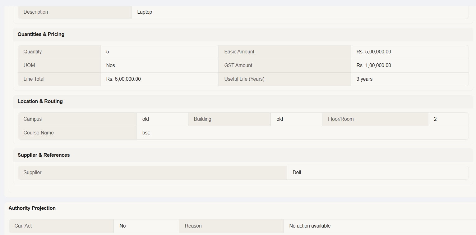Click the Can Act value No
Image resolution: width=476 pixels, height=235 pixels.
pos(122,226)
